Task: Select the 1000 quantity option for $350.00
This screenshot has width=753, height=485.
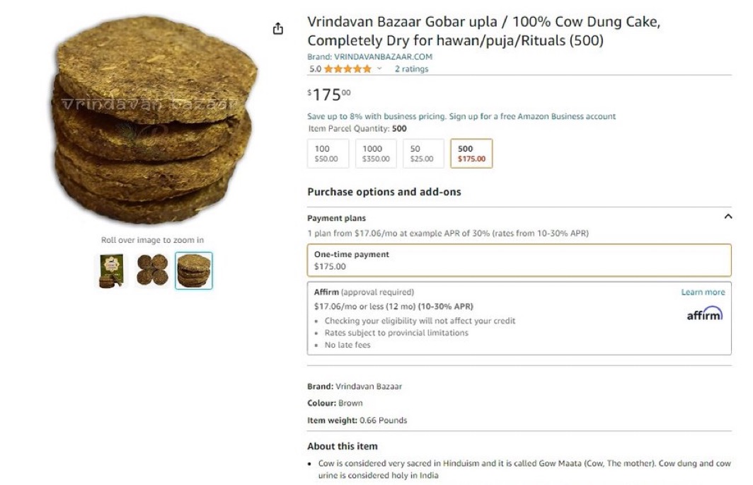Action: [x=376, y=154]
